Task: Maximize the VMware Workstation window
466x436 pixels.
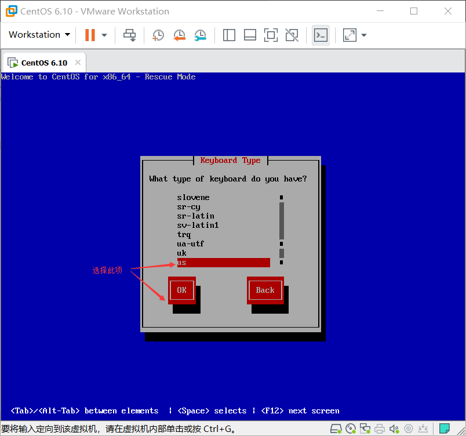Action: (414, 11)
